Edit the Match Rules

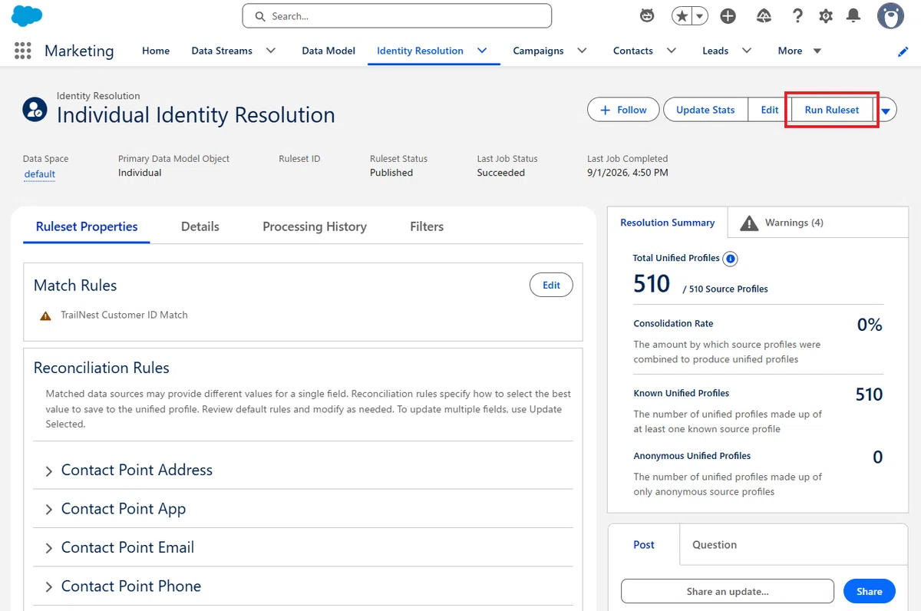coord(551,286)
